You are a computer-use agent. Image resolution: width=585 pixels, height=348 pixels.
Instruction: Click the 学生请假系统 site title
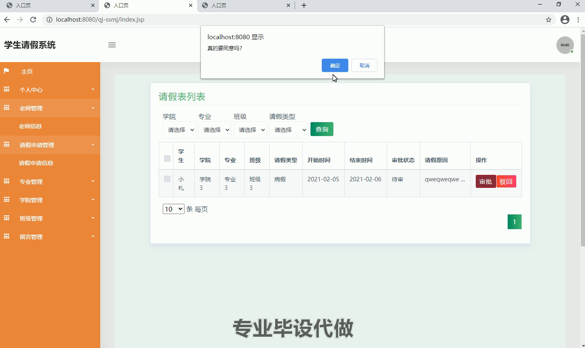click(30, 45)
